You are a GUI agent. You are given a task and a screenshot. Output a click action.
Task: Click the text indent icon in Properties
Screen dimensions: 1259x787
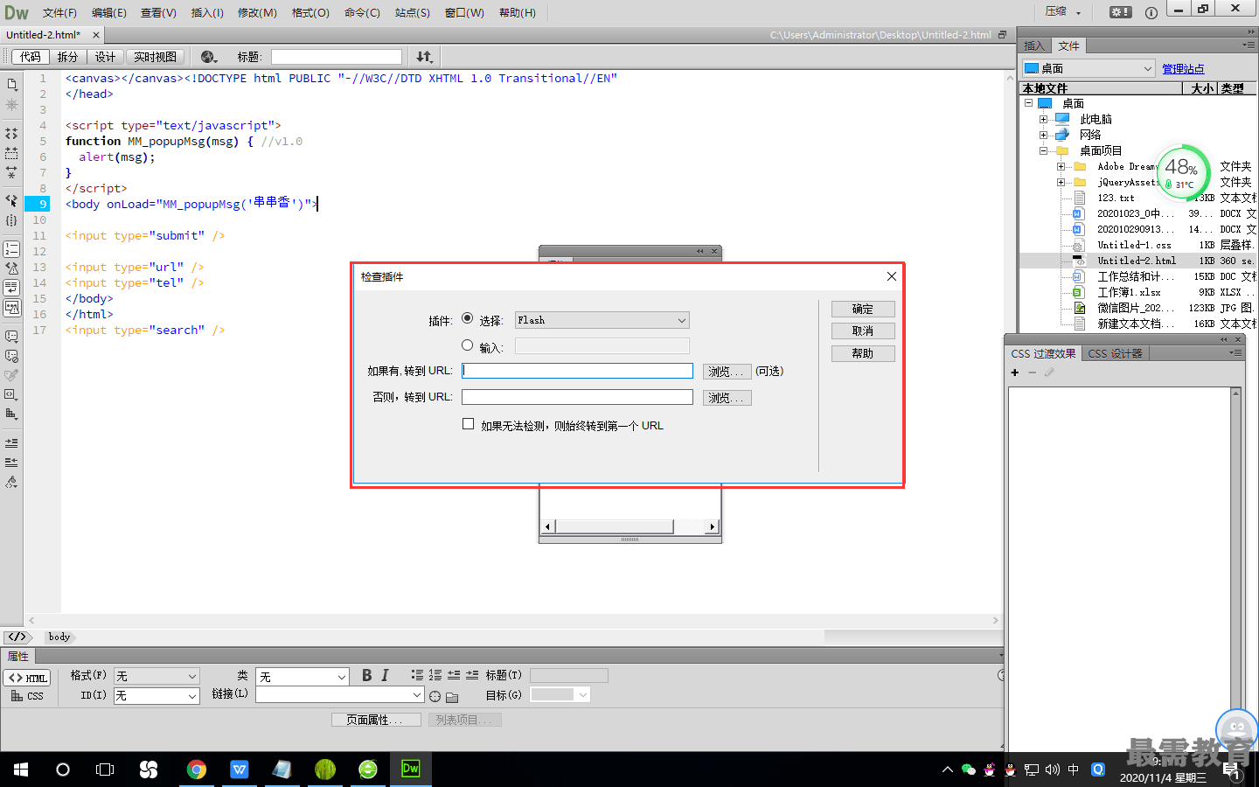click(x=472, y=675)
